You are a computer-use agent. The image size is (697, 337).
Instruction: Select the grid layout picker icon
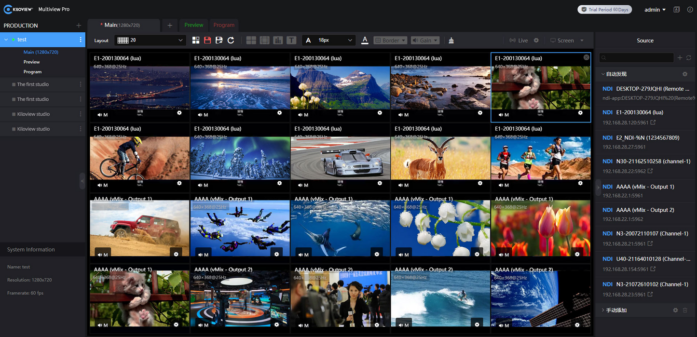[x=196, y=40]
